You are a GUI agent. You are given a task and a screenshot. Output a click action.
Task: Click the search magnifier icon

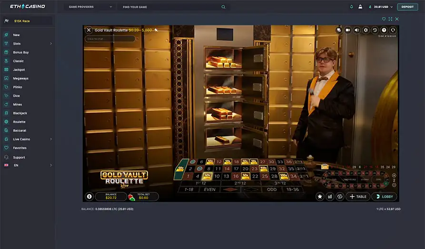[223, 7]
